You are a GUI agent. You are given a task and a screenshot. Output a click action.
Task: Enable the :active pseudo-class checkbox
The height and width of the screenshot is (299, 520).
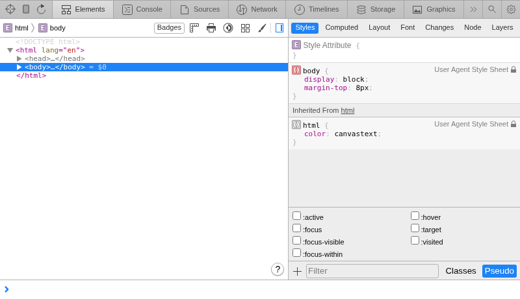coord(296,216)
